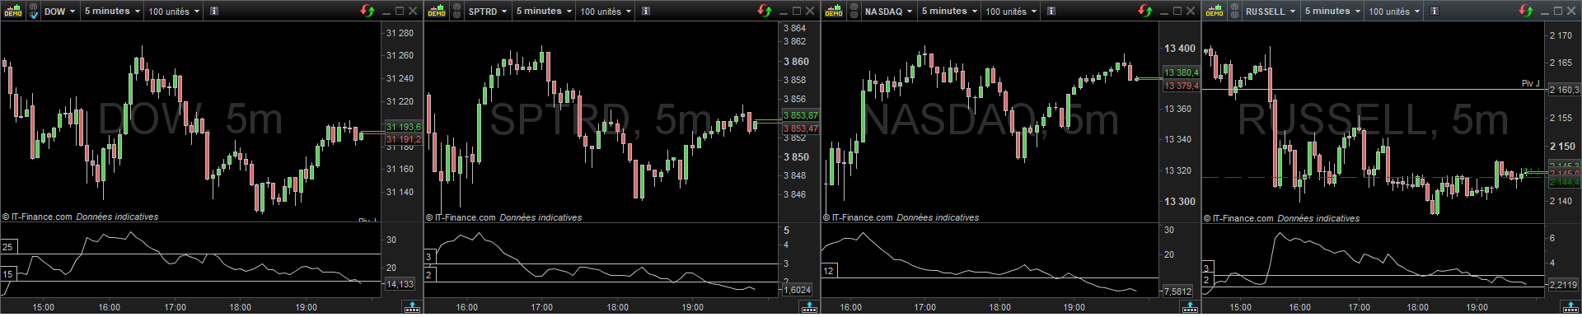Open the NASDAQ instrument dropdown
This screenshot has width=1582, height=317.
(888, 12)
